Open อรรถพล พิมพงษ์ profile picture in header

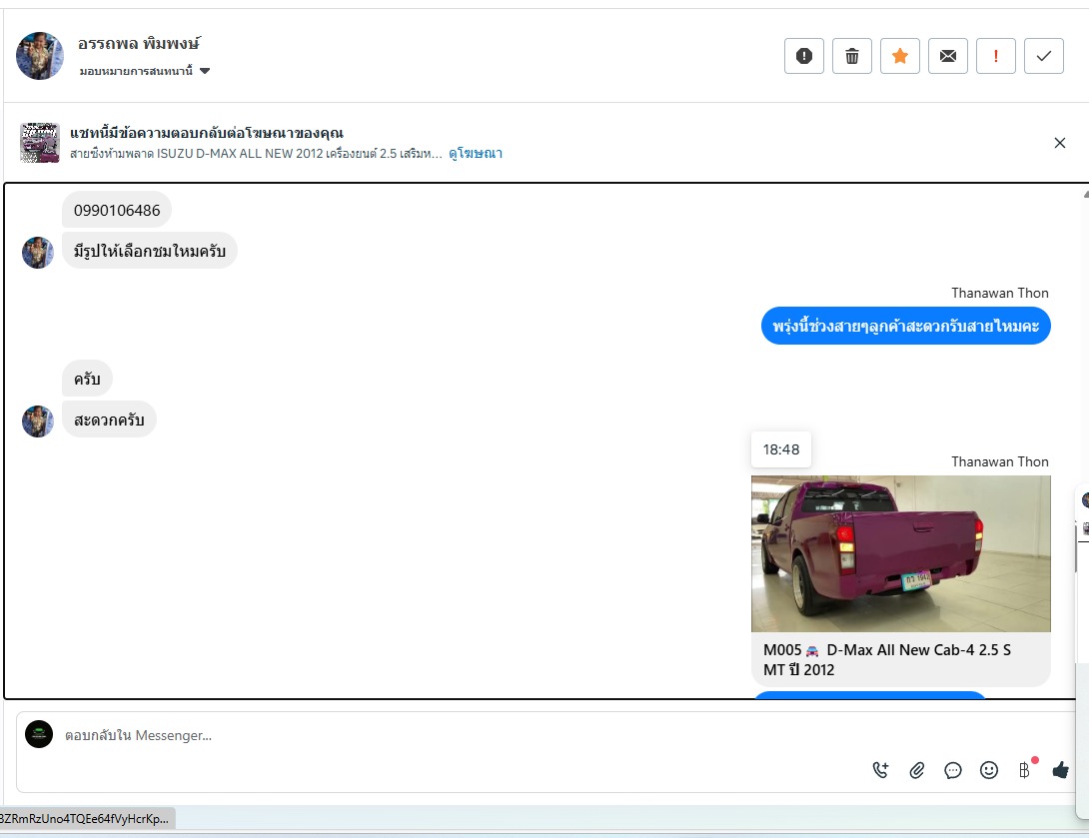coord(40,56)
